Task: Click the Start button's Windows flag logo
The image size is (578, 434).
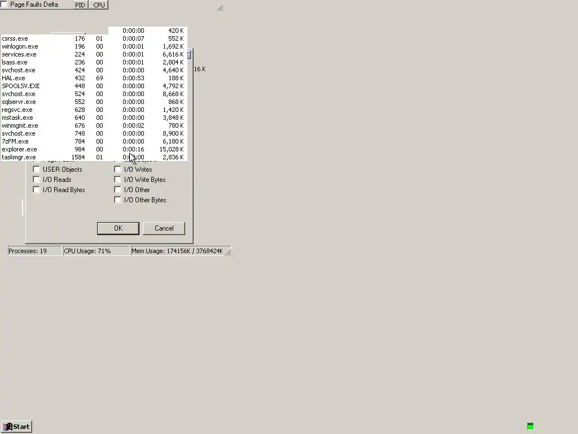Action: 7,427
